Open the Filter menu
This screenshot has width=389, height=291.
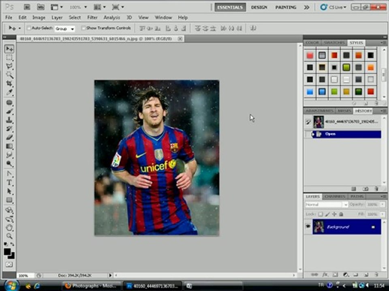point(92,17)
